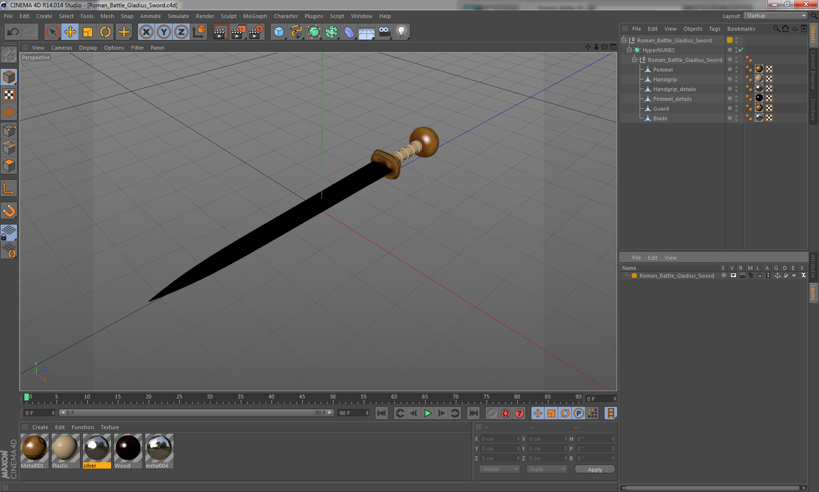Image resolution: width=819 pixels, height=492 pixels.
Task: Enable Axis mode
Action: pyautogui.click(x=9, y=188)
